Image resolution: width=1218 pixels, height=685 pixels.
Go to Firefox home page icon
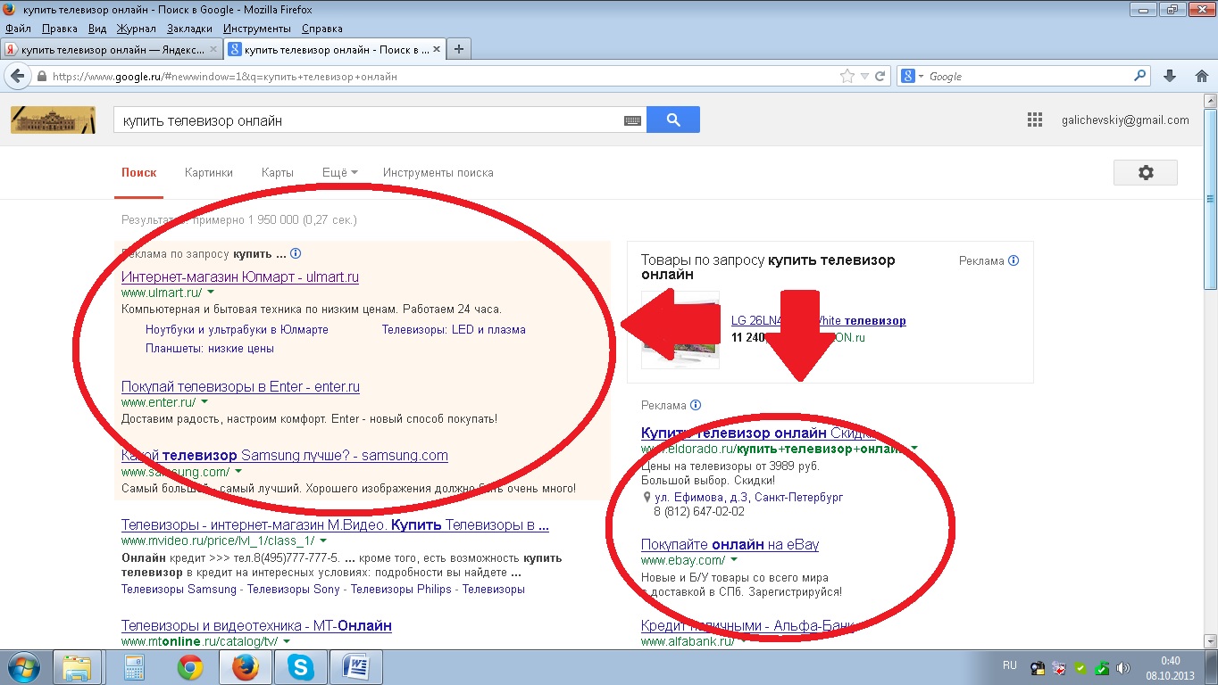pyautogui.click(x=1201, y=77)
